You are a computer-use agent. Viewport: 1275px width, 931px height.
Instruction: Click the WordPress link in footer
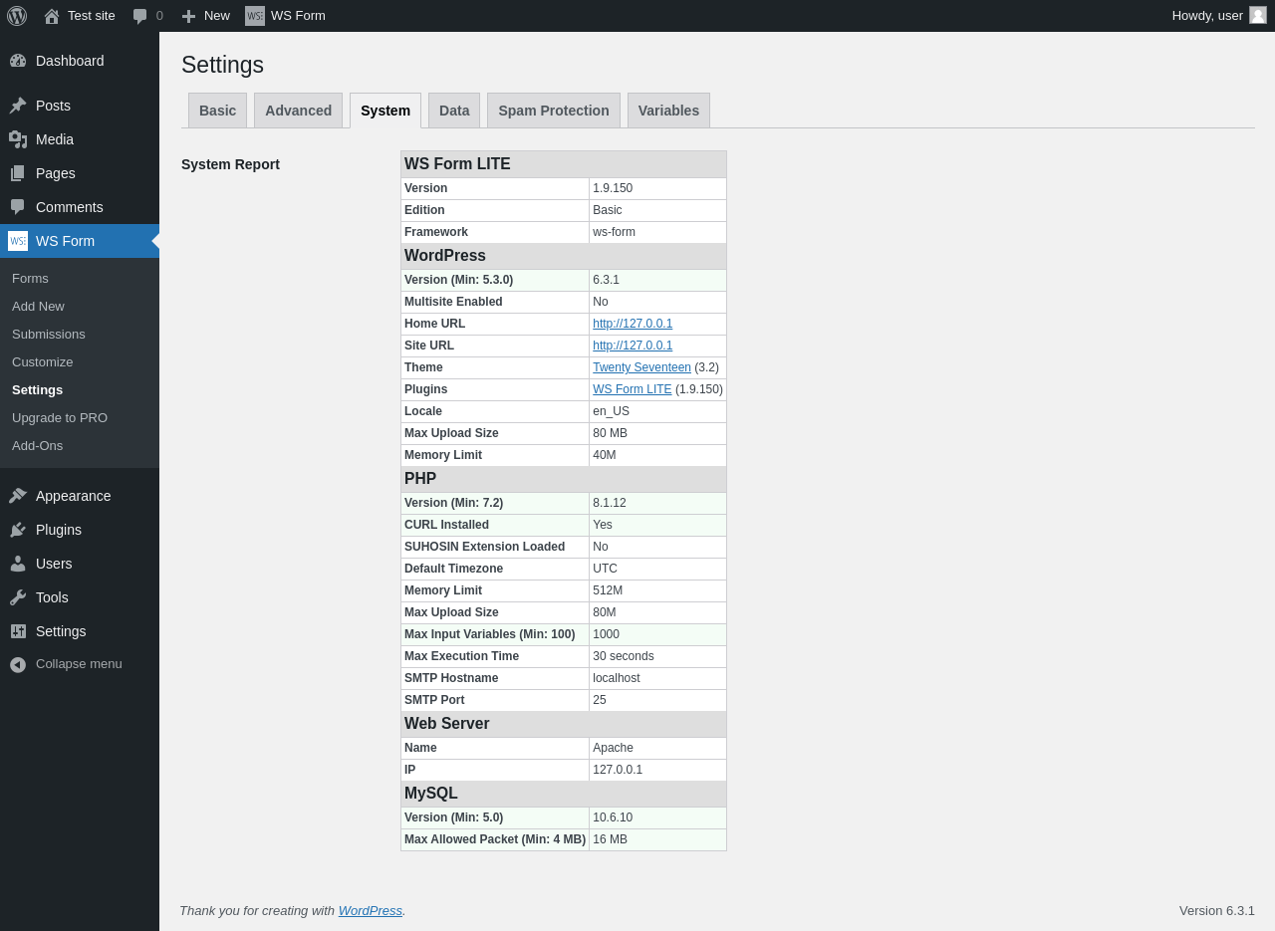[370, 910]
